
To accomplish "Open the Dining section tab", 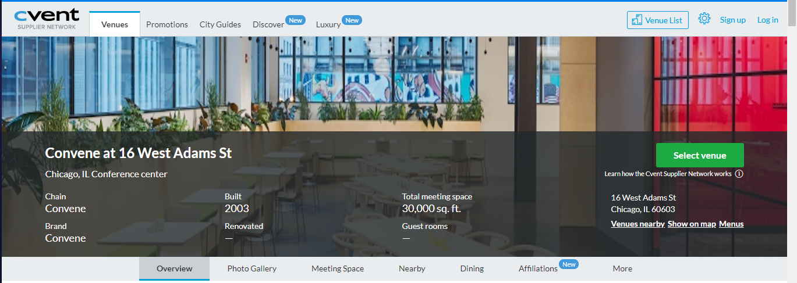I will click(x=472, y=268).
